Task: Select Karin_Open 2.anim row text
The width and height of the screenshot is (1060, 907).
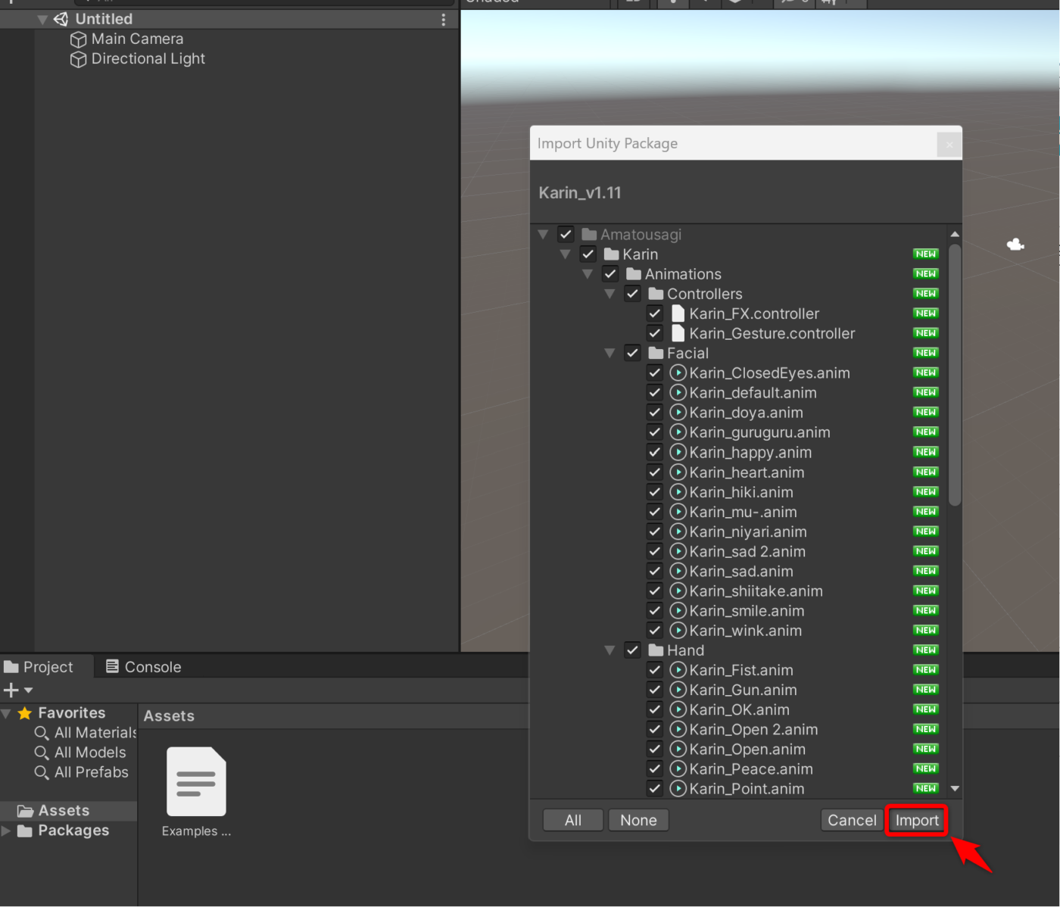Action: [753, 730]
